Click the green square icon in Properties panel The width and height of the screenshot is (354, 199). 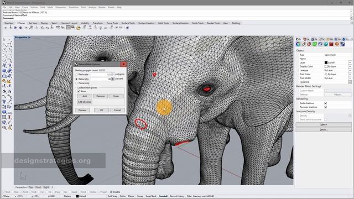click(x=315, y=44)
